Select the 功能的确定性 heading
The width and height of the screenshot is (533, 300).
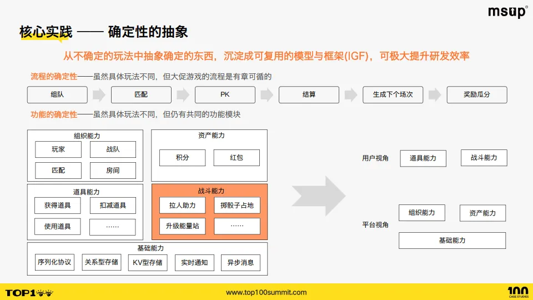click(54, 114)
